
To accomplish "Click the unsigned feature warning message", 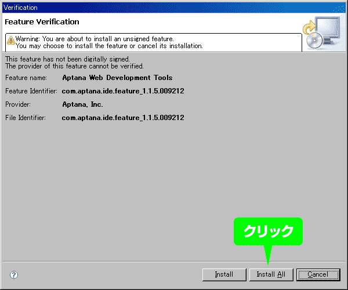I will [109, 42].
